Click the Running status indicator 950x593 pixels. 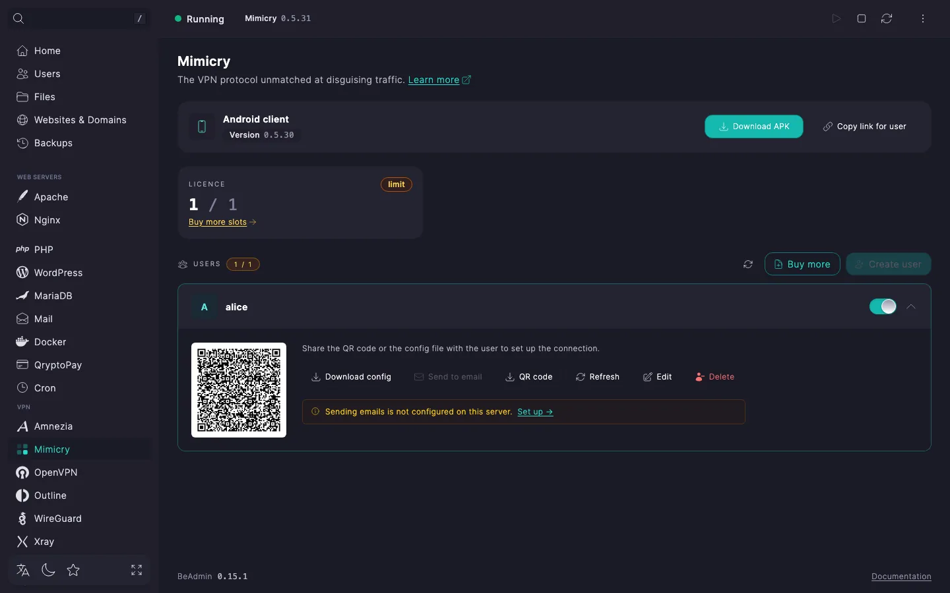[x=199, y=19]
